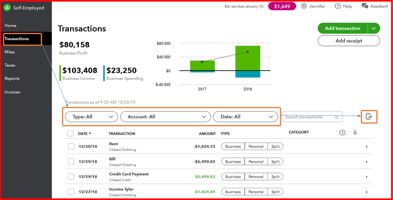Mark Credit Card Payment as Business
Screen dimensions: 393x200
point(233,177)
